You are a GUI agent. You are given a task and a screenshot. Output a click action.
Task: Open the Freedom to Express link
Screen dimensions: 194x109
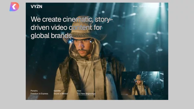[39, 94]
